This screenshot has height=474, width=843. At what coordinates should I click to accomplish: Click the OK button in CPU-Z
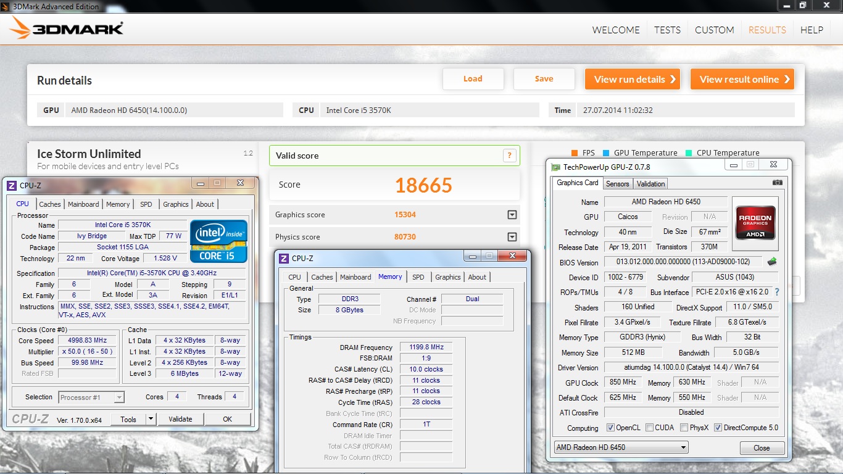228,419
